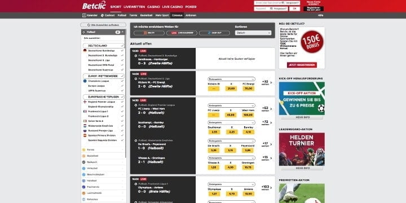Click the refresh icon in Alle Auswahlen aufheben
Screen dimensions: 406x203
click(89, 25)
